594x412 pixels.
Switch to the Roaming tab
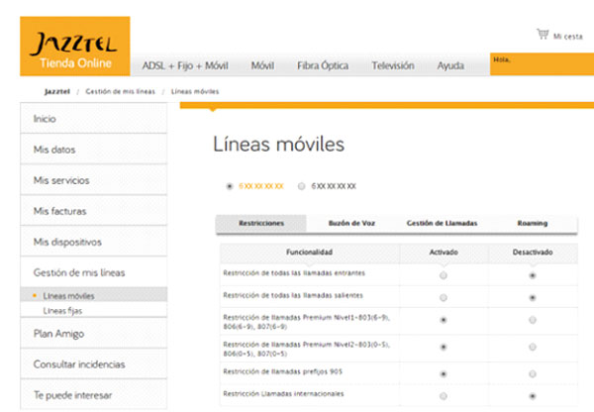click(532, 224)
